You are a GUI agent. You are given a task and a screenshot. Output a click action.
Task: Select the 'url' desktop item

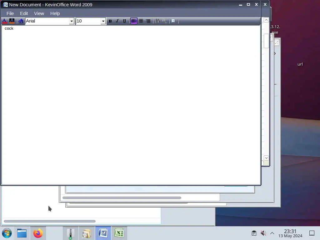coord(300,64)
